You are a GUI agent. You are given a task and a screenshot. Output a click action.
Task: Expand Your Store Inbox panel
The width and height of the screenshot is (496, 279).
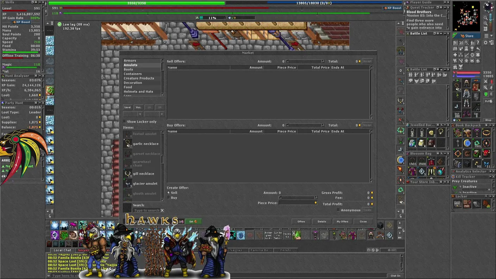coord(445,182)
